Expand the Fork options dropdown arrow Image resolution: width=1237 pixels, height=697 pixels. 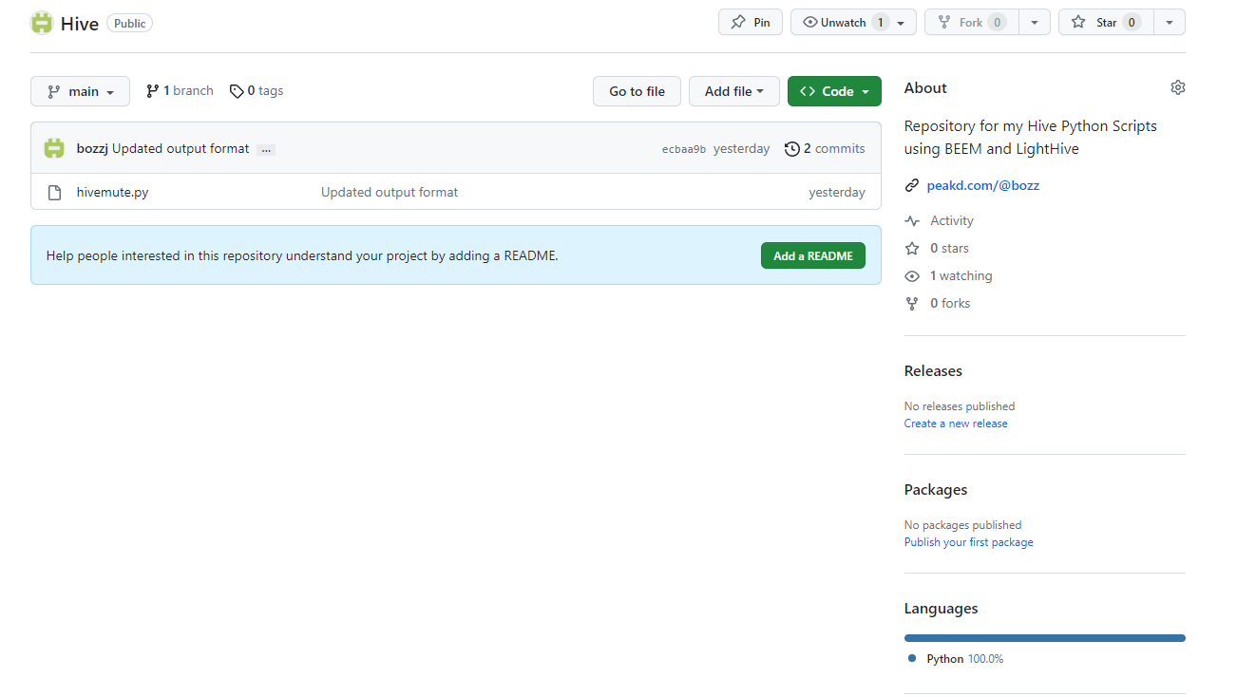(x=1035, y=22)
